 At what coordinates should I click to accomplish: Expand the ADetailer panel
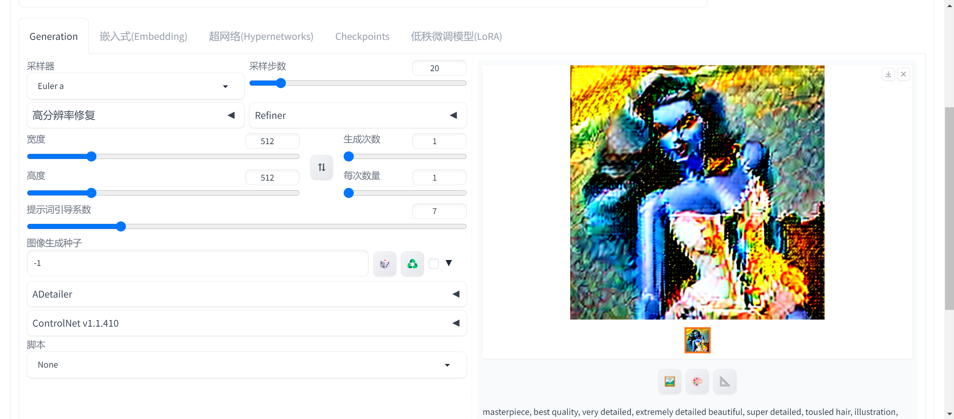tap(247, 294)
